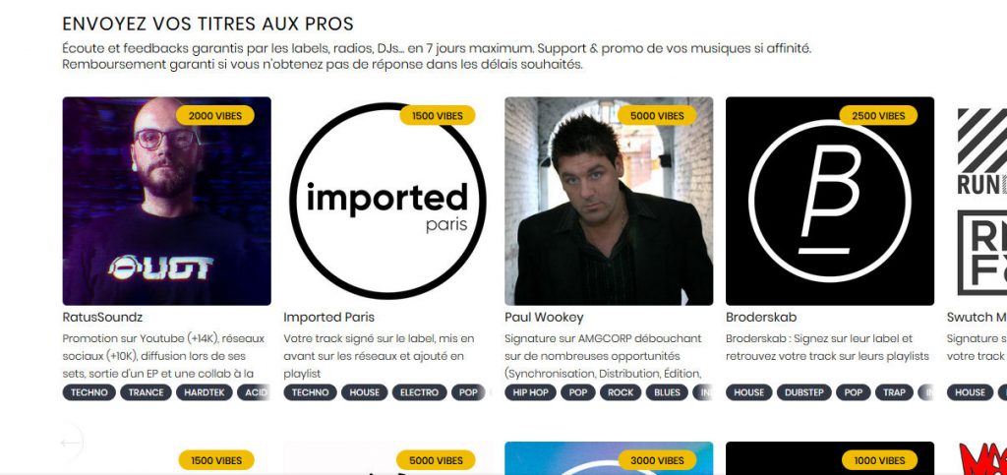This screenshot has width=1007, height=475.
Task: Select the DUBSTEP genre tag under Broderskab
Action: click(804, 392)
